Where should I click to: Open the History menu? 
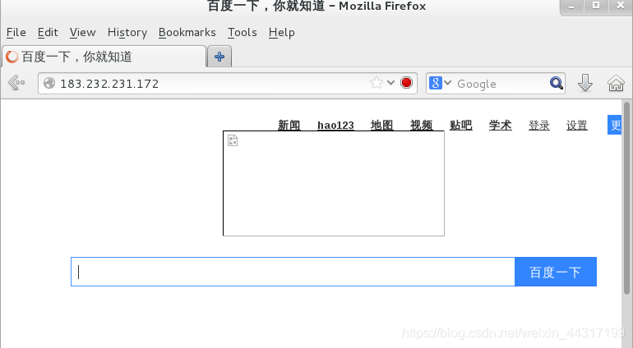(x=127, y=32)
